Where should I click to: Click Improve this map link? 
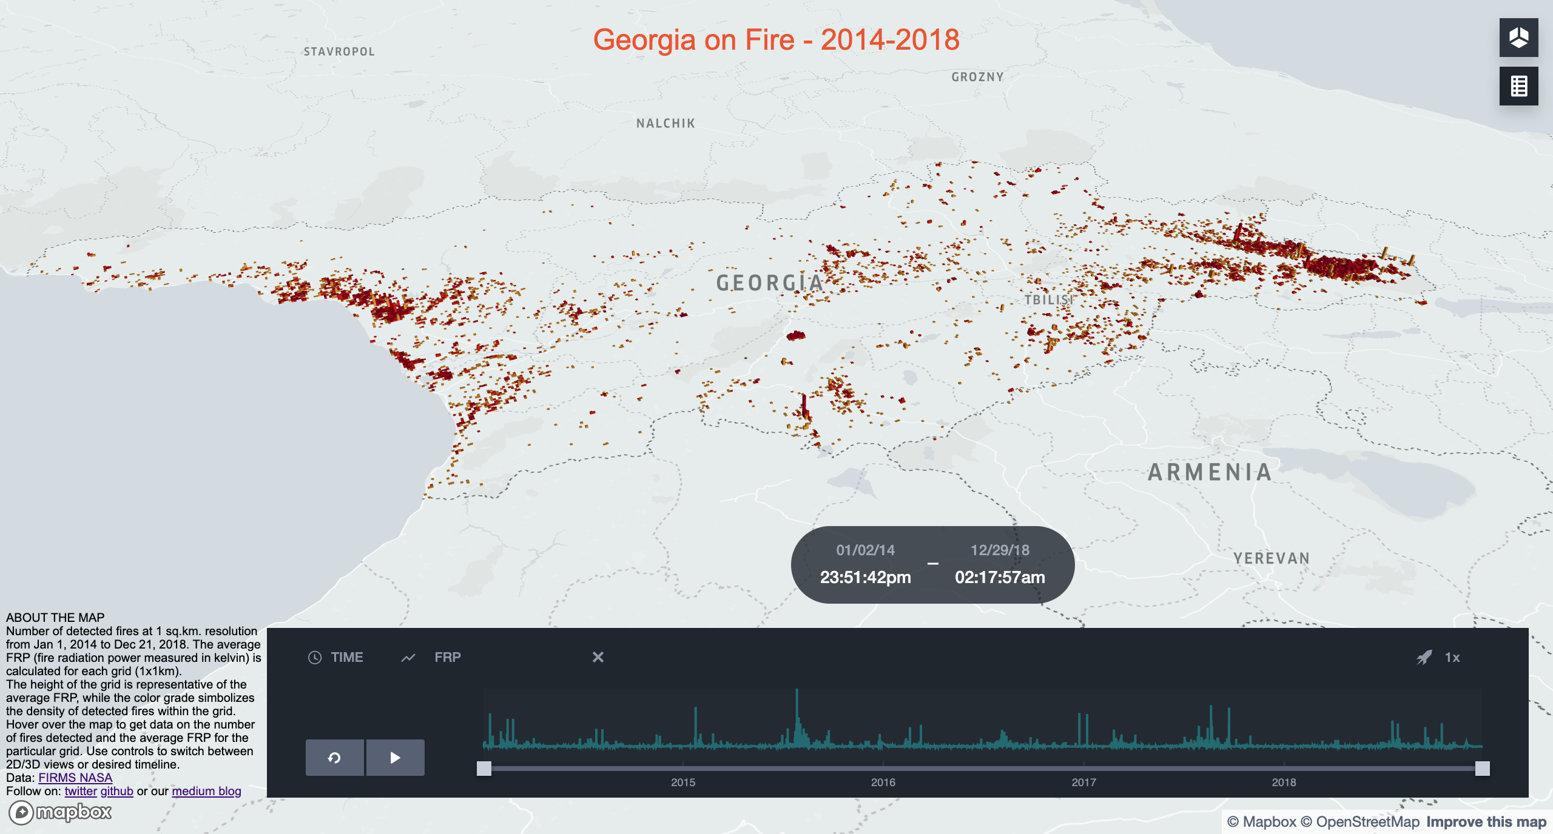1486,822
